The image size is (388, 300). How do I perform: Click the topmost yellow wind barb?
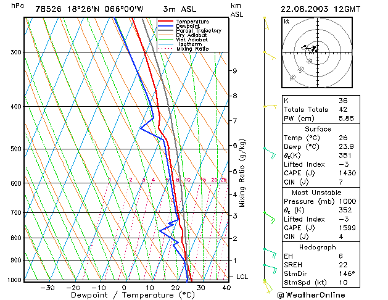(266, 23)
